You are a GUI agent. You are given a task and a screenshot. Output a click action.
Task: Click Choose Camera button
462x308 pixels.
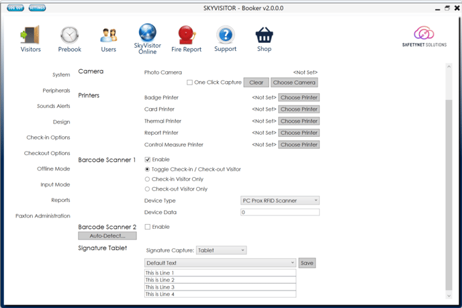pyautogui.click(x=294, y=83)
